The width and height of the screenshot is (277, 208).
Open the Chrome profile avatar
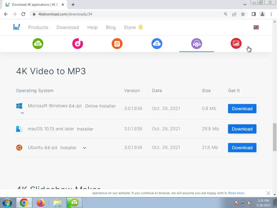coord(262,14)
